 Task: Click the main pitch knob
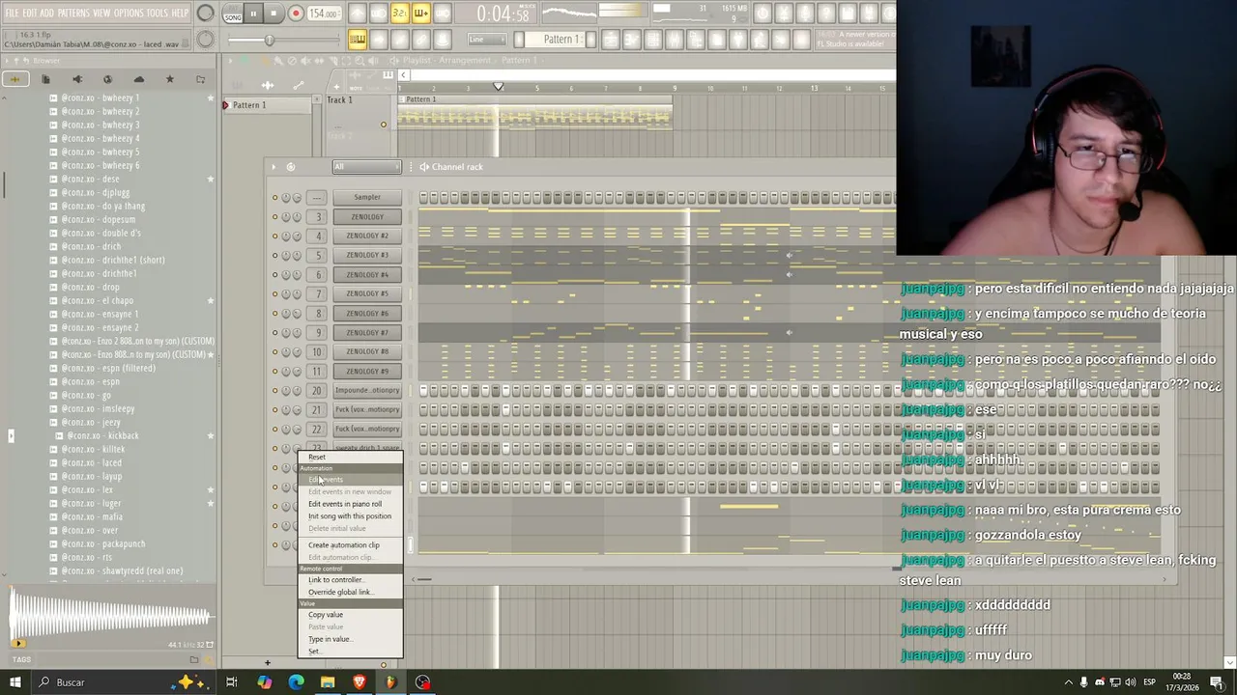[205, 40]
